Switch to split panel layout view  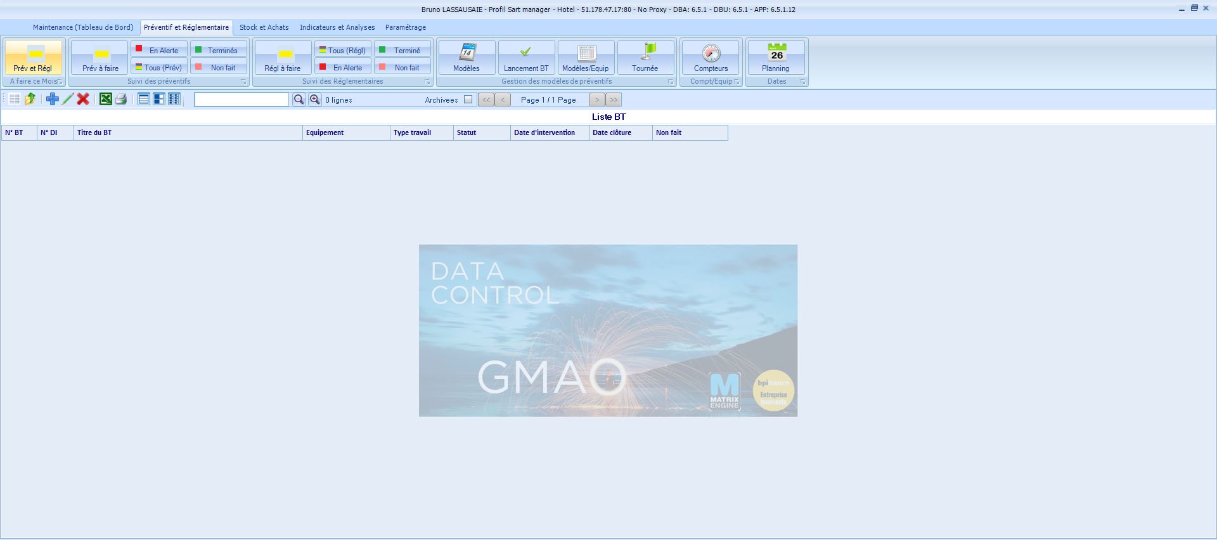pyautogui.click(x=159, y=99)
